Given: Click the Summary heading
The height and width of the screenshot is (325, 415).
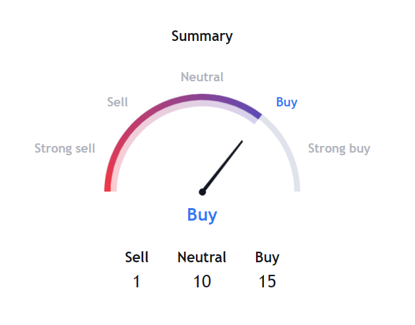Looking at the screenshot, I should pyautogui.click(x=202, y=36).
